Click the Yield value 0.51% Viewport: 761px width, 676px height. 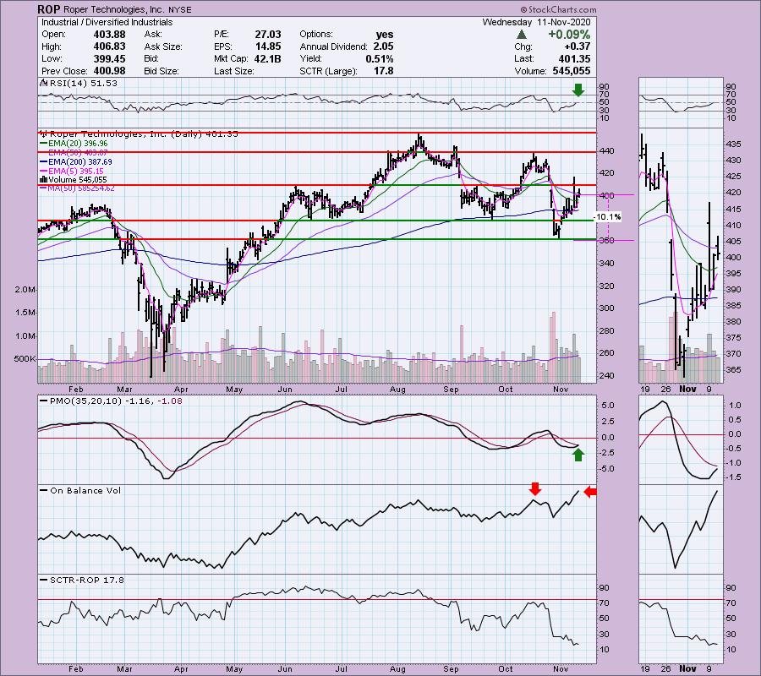click(380, 58)
